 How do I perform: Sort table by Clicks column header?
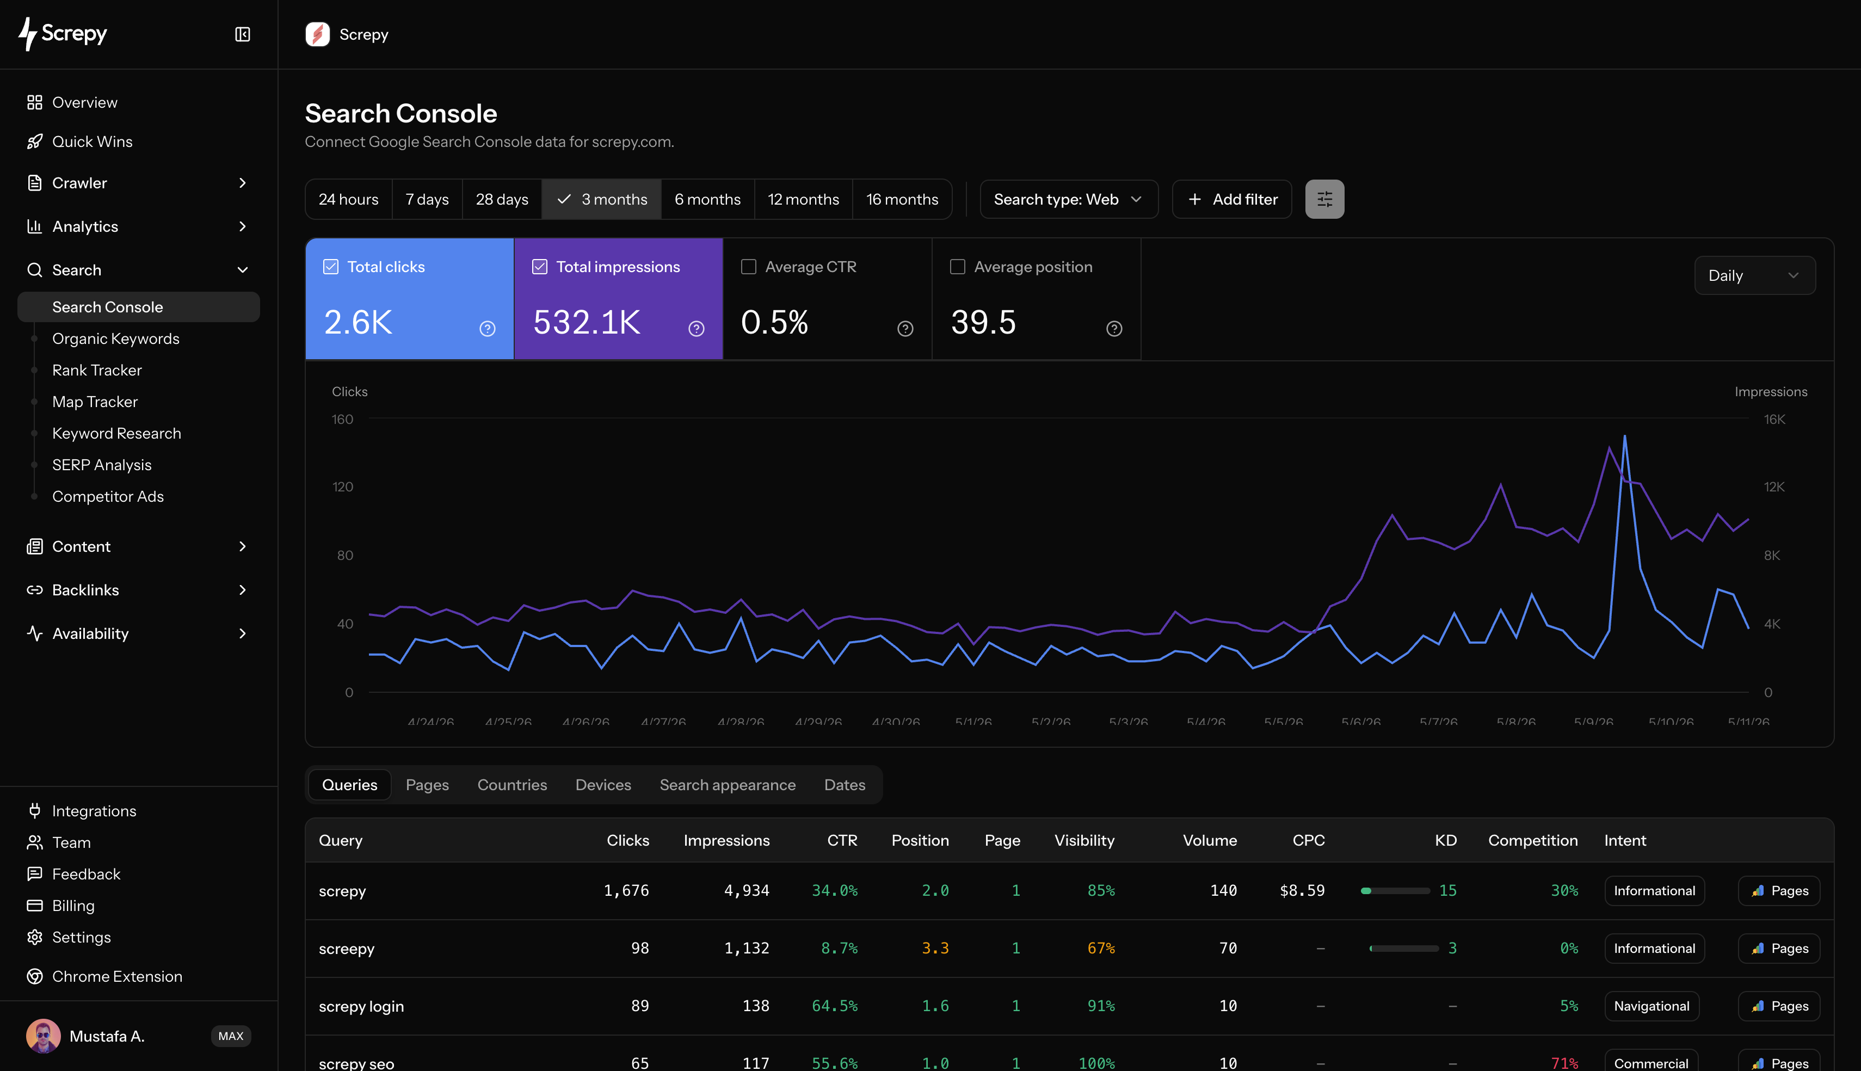(x=628, y=840)
